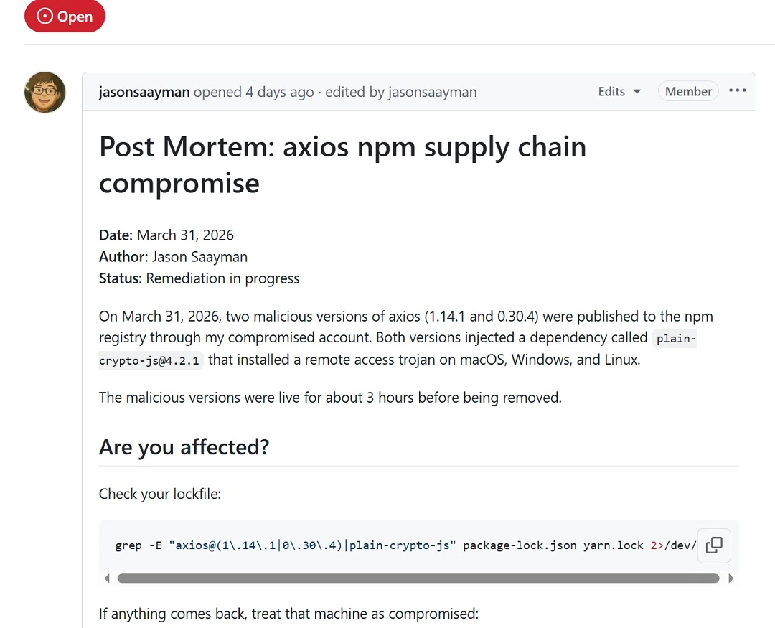
Task: Click the 'Are you affected?' heading
Action: click(184, 446)
